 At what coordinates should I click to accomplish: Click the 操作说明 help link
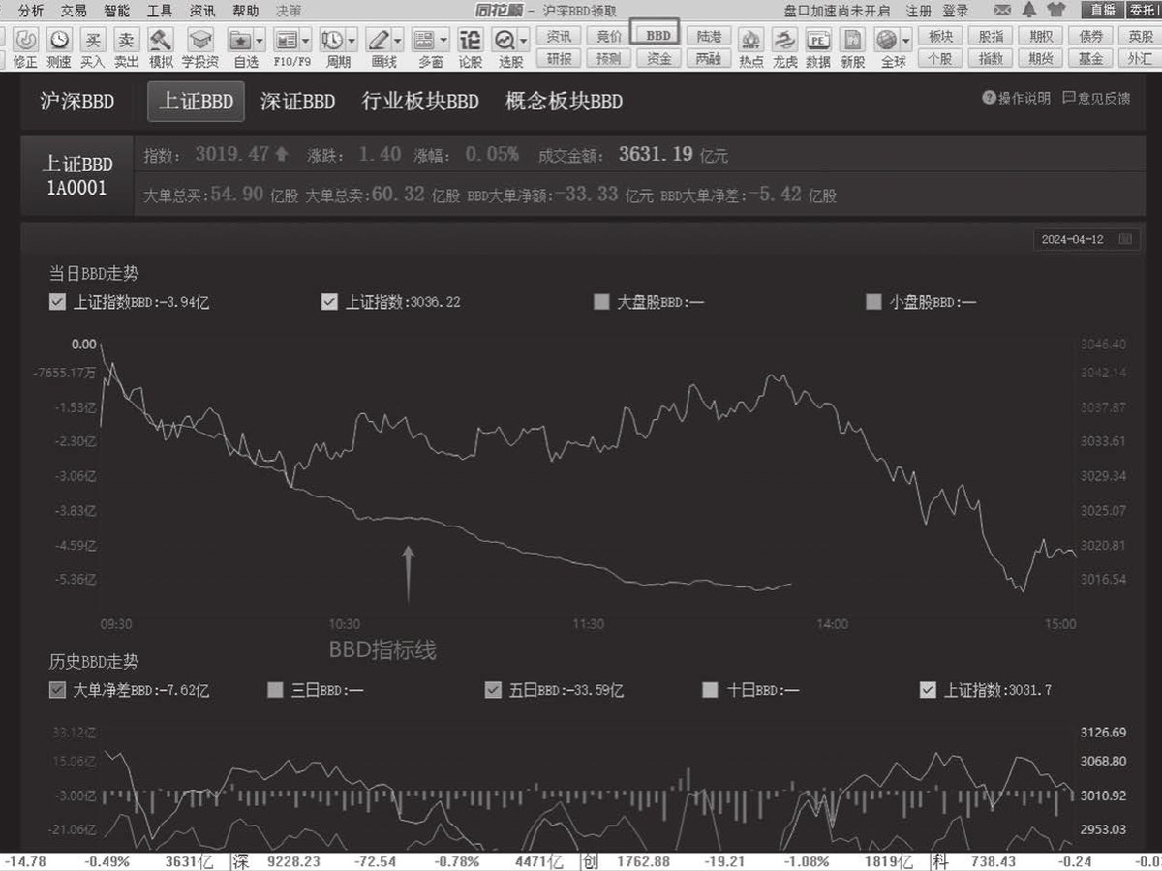click(1017, 98)
